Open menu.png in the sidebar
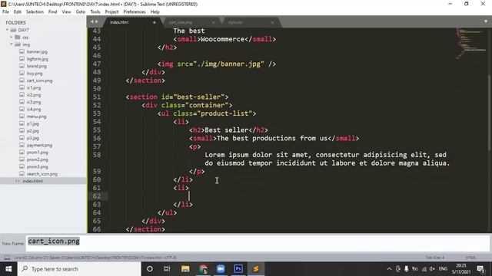Viewport: 492px width, 276px height. click(x=36, y=117)
